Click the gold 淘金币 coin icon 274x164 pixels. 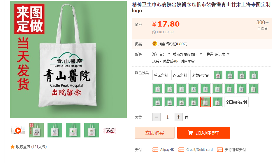pos(155,43)
